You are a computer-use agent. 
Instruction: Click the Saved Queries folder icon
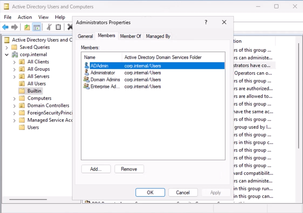[x=14, y=47]
